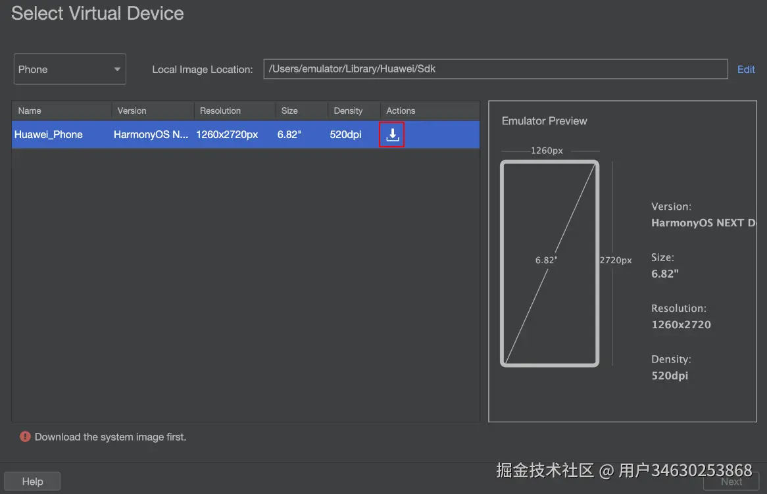Click the red error icon beside download message
Viewport: 767px width, 494px height.
(x=25, y=437)
